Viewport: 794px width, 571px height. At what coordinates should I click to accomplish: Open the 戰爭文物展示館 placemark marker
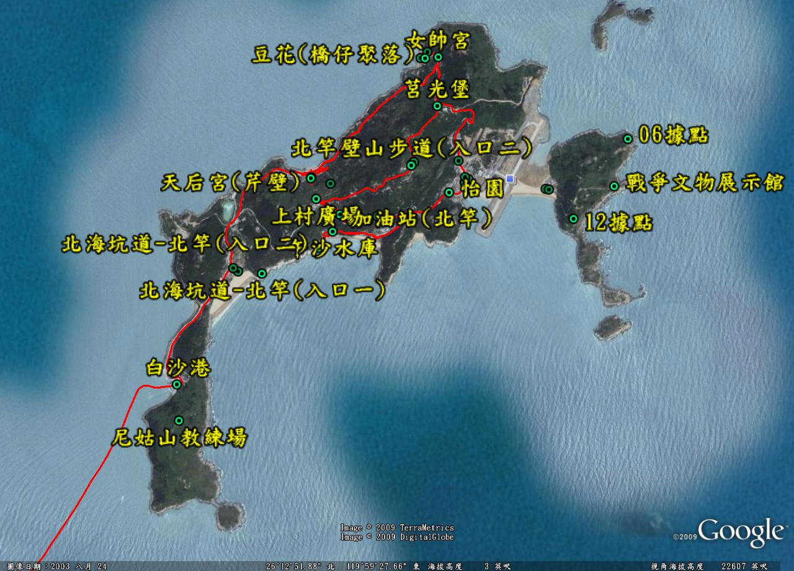(x=613, y=186)
